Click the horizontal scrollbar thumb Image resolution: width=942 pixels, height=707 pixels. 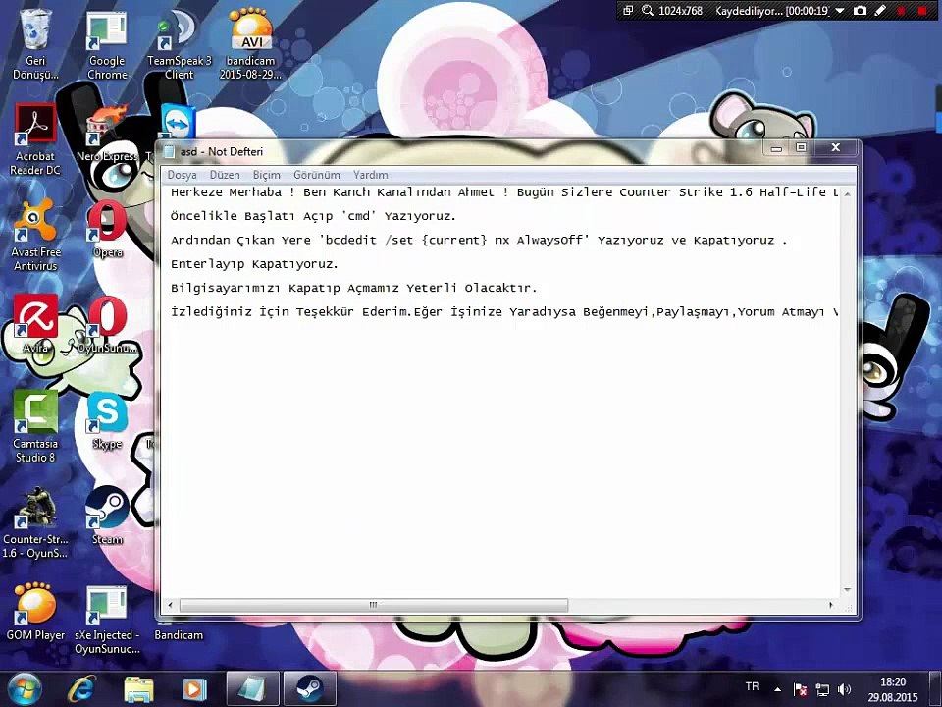coord(374,605)
